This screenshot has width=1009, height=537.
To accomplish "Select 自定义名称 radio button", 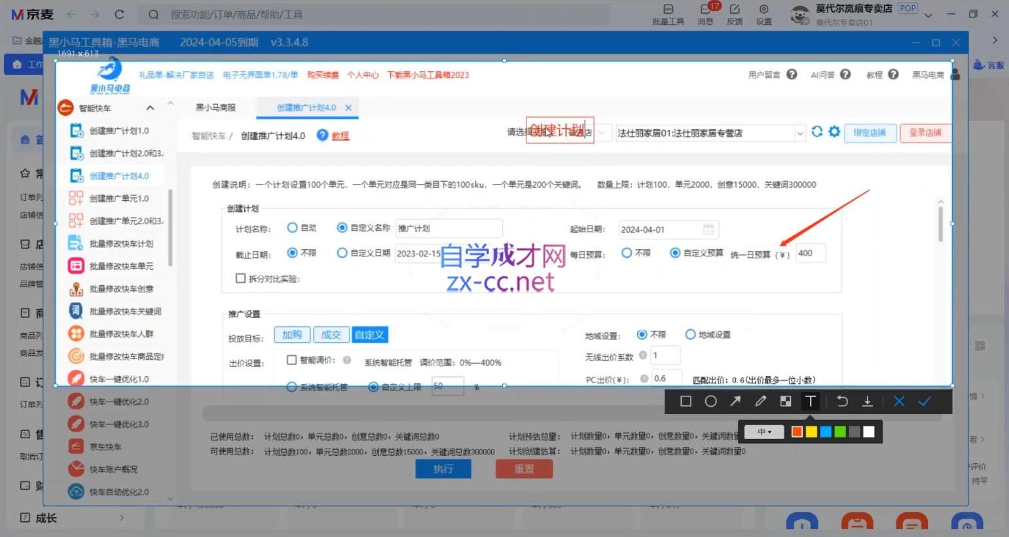I will pyautogui.click(x=342, y=228).
